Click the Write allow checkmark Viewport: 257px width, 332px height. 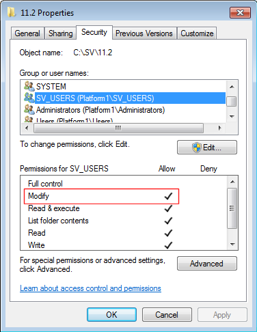tap(168, 245)
